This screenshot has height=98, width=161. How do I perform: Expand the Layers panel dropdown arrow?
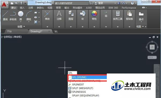tap(71, 27)
